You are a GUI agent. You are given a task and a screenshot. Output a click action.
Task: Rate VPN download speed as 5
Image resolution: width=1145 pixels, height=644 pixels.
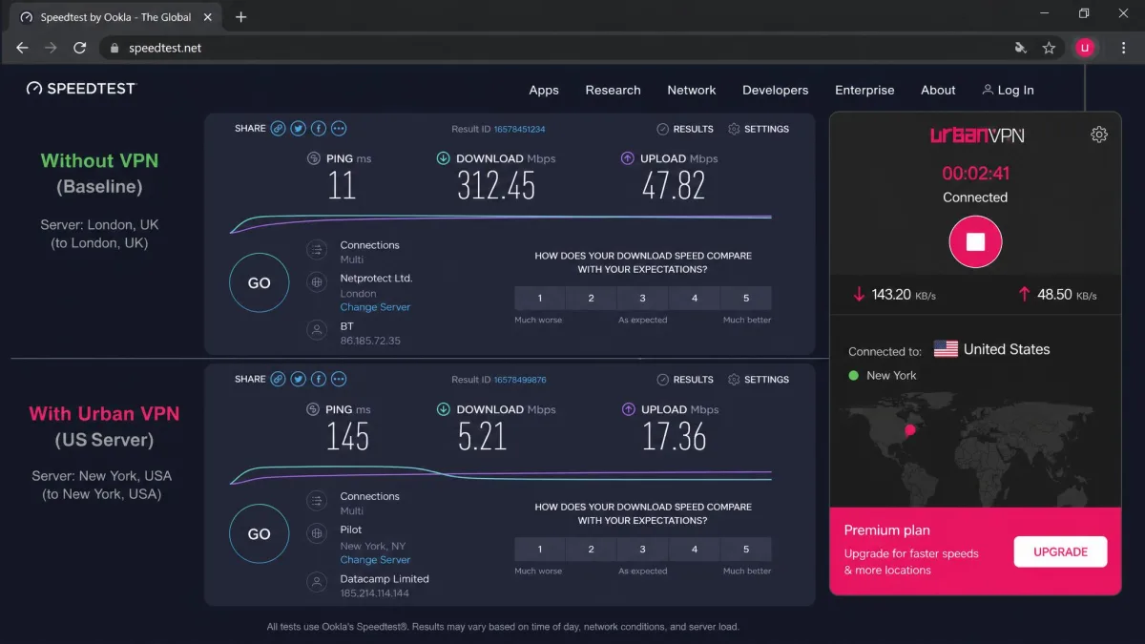pyautogui.click(x=746, y=549)
